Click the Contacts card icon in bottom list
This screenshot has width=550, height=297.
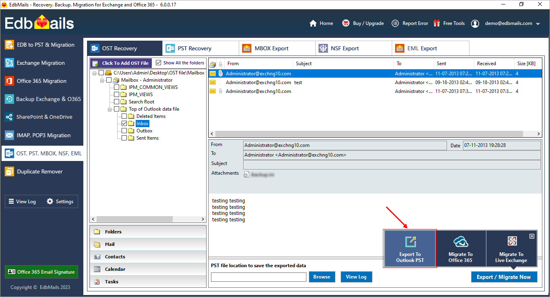coord(97,257)
